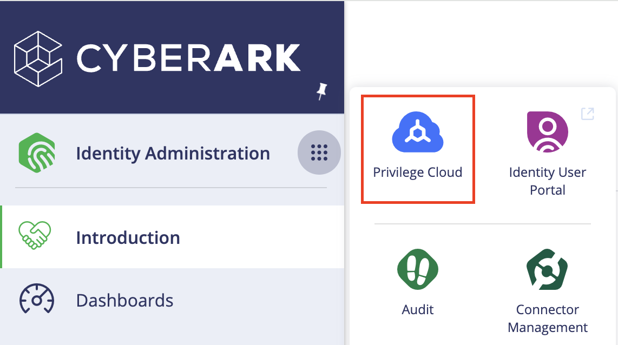Select the Privilege Cloud cloud icon

417,131
